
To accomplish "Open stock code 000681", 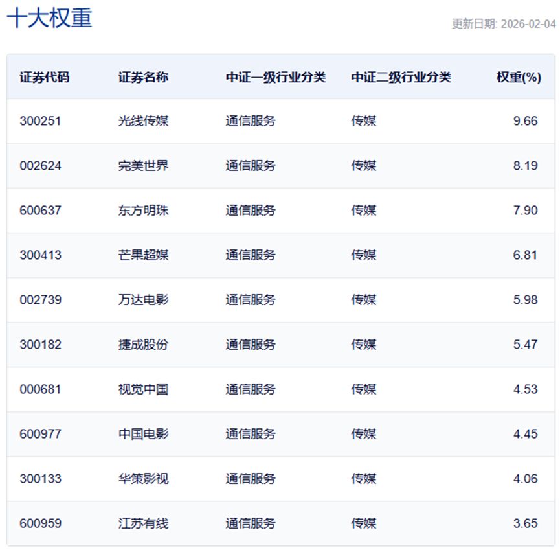I will tap(40, 389).
